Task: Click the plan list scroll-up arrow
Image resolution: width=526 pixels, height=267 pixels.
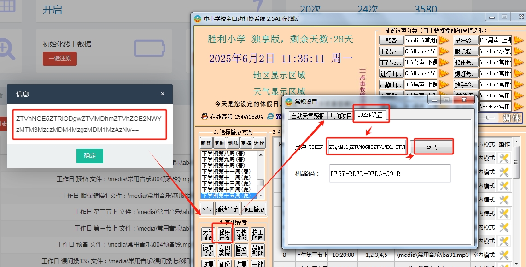Action: pyautogui.click(x=260, y=154)
